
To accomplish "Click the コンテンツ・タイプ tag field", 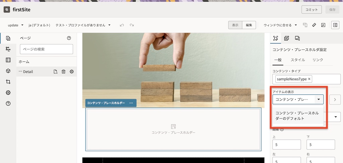I will pyautogui.click(x=306, y=79).
